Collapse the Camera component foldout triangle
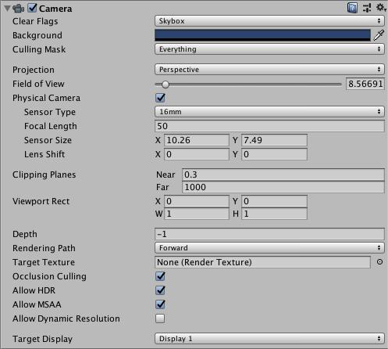This screenshot has height=349, width=388. pyautogui.click(x=8, y=9)
